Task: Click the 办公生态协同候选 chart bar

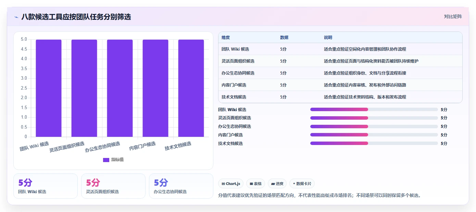Action: tap(120, 88)
